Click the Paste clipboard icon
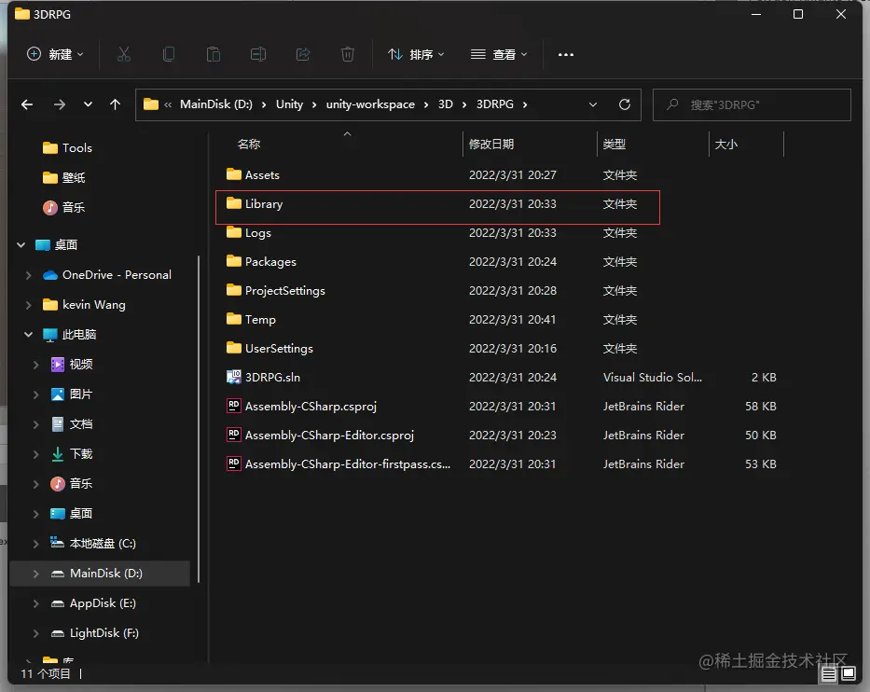This screenshot has width=870, height=692. tap(214, 54)
